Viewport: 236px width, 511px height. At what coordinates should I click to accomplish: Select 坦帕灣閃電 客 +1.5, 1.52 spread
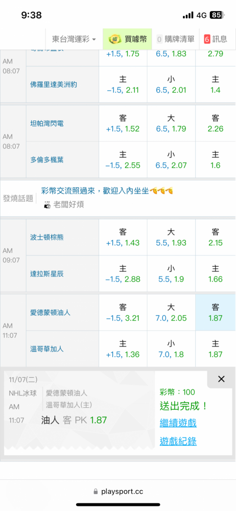123,123
